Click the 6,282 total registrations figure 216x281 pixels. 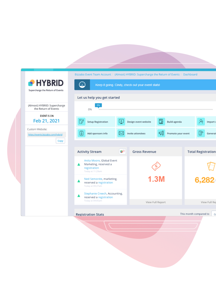point(205,180)
